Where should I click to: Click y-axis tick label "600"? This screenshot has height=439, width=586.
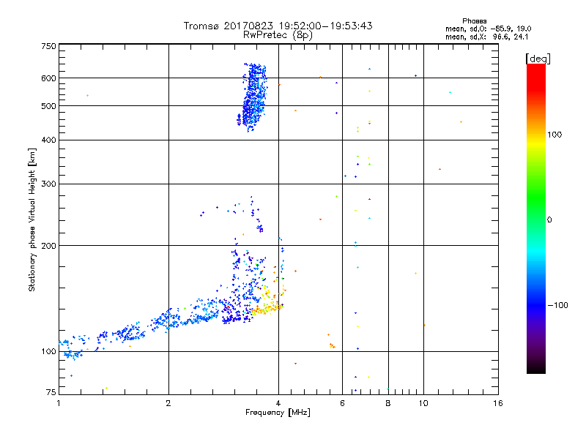coord(48,78)
